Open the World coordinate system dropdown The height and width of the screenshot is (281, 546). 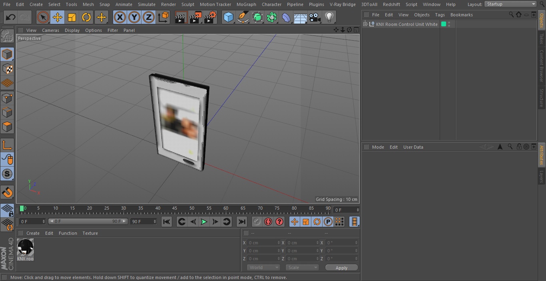[263, 267]
